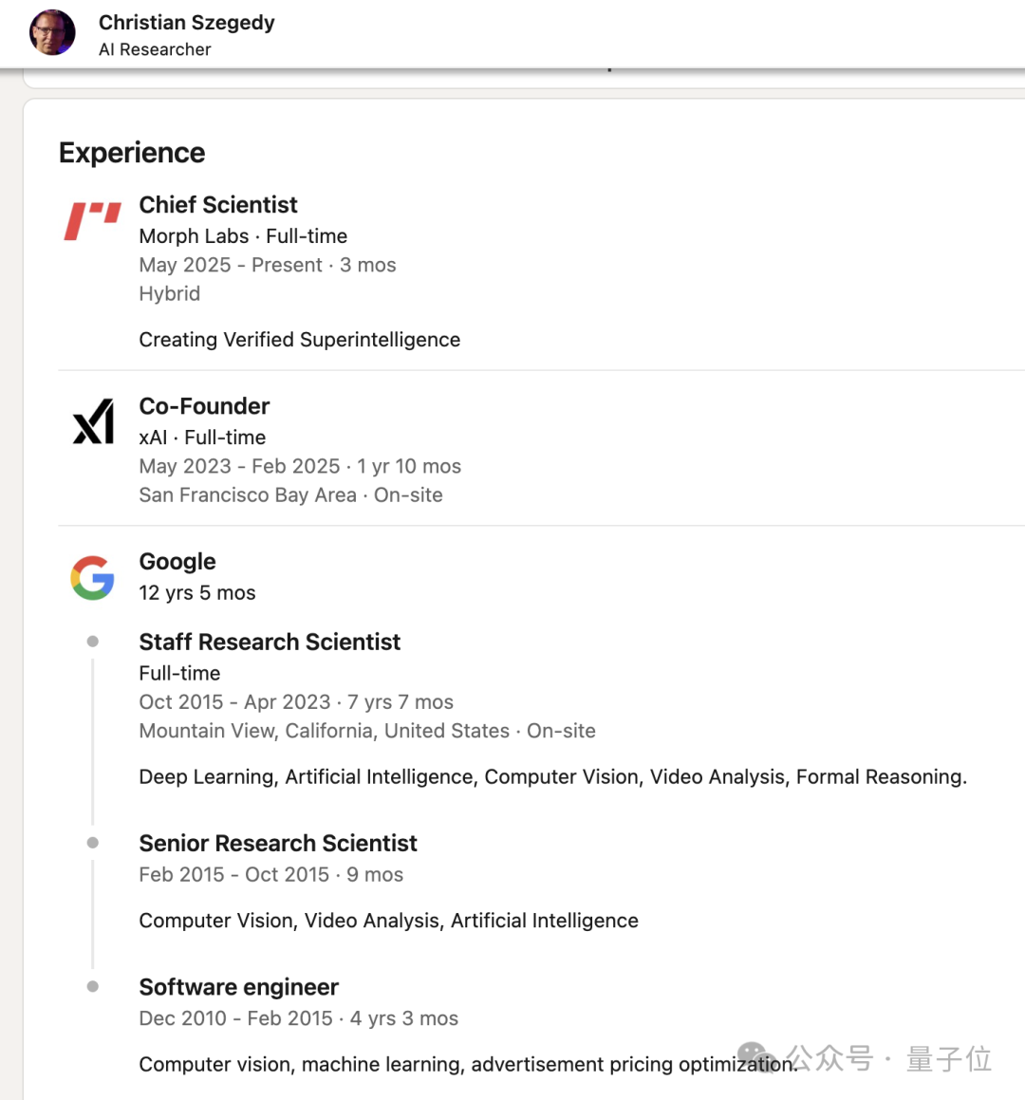Select the timeline dot beside Senior Research Scientist
Image resolution: width=1025 pixels, height=1100 pixels.
[x=93, y=843]
